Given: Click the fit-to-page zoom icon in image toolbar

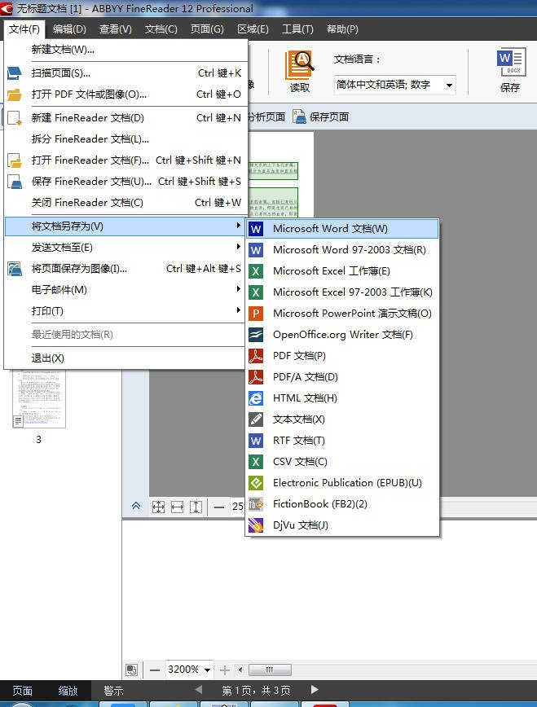Looking at the screenshot, I should click(x=158, y=507).
